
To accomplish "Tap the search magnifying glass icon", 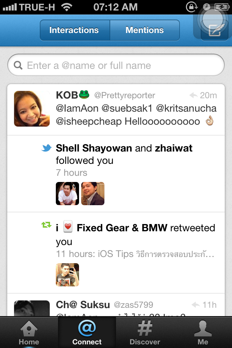I will pyautogui.click(x=18, y=65).
